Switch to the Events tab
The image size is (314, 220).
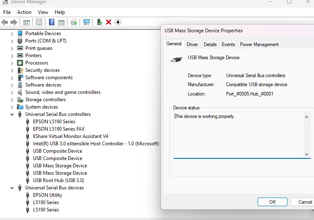click(228, 44)
